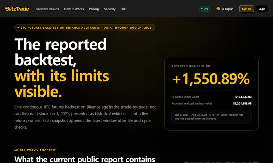This screenshot has width=273, height=163.
Task: Go to How it Works section
Action: point(74,9)
